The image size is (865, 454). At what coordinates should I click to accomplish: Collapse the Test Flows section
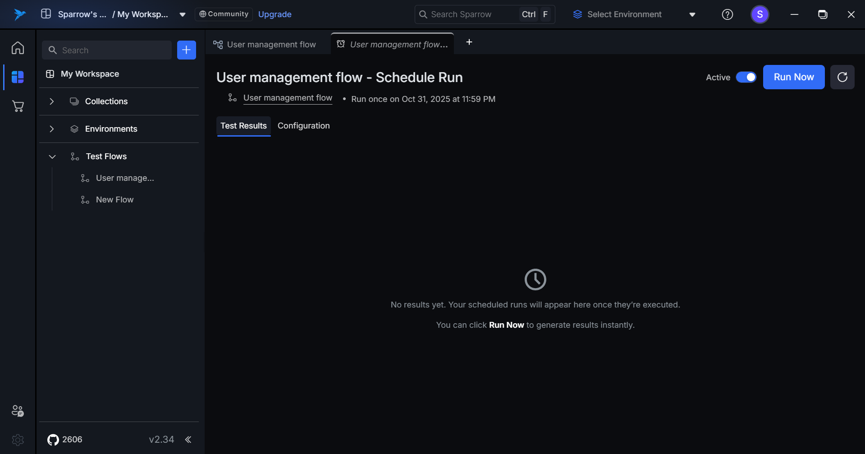tap(52, 156)
